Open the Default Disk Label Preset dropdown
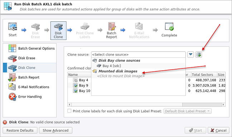This screenshot has height=137, width=232. [x=188, y=111]
